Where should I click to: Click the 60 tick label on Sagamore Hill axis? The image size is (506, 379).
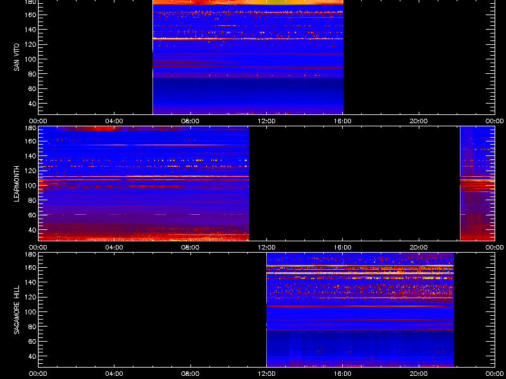coord(33,341)
